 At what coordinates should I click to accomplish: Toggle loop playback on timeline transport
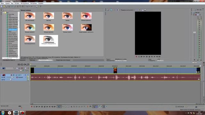34,107
